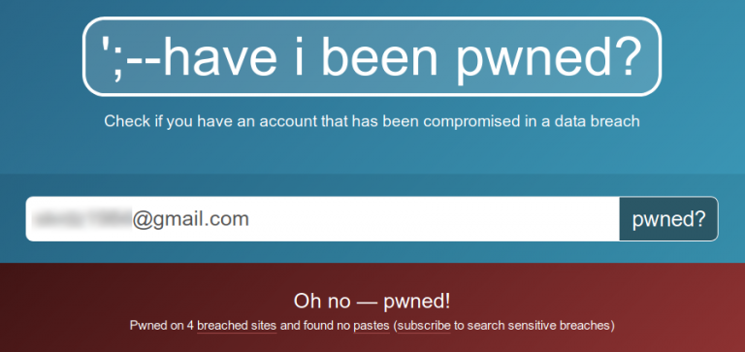The height and width of the screenshot is (352, 745).
Task: Click the 'Oh no — pwned!' heading
Action: (x=372, y=301)
